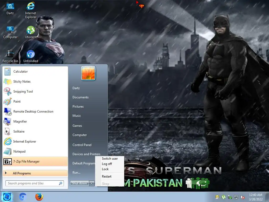Screen dimensions: 269x202
Task: Open Default Programs
Action: click(84, 163)
